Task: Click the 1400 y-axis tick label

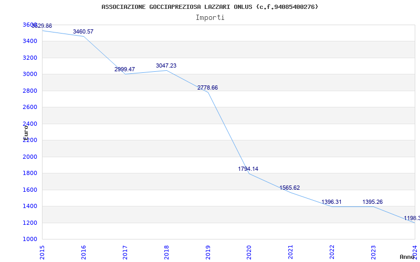Action: tap(30, 206)
